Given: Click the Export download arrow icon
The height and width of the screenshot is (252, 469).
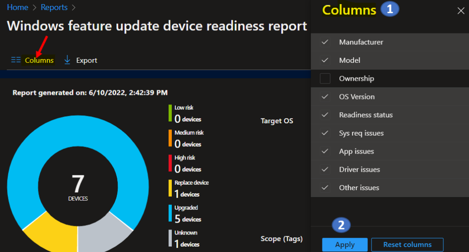Looking at the screenshot, I should point(67,60).
